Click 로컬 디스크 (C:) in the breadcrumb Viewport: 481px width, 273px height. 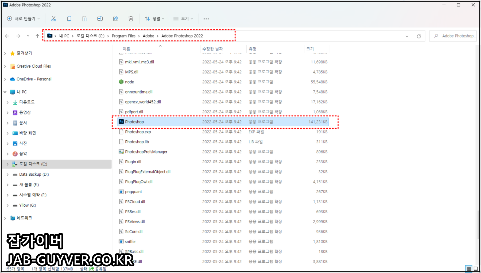click(90, 36)
